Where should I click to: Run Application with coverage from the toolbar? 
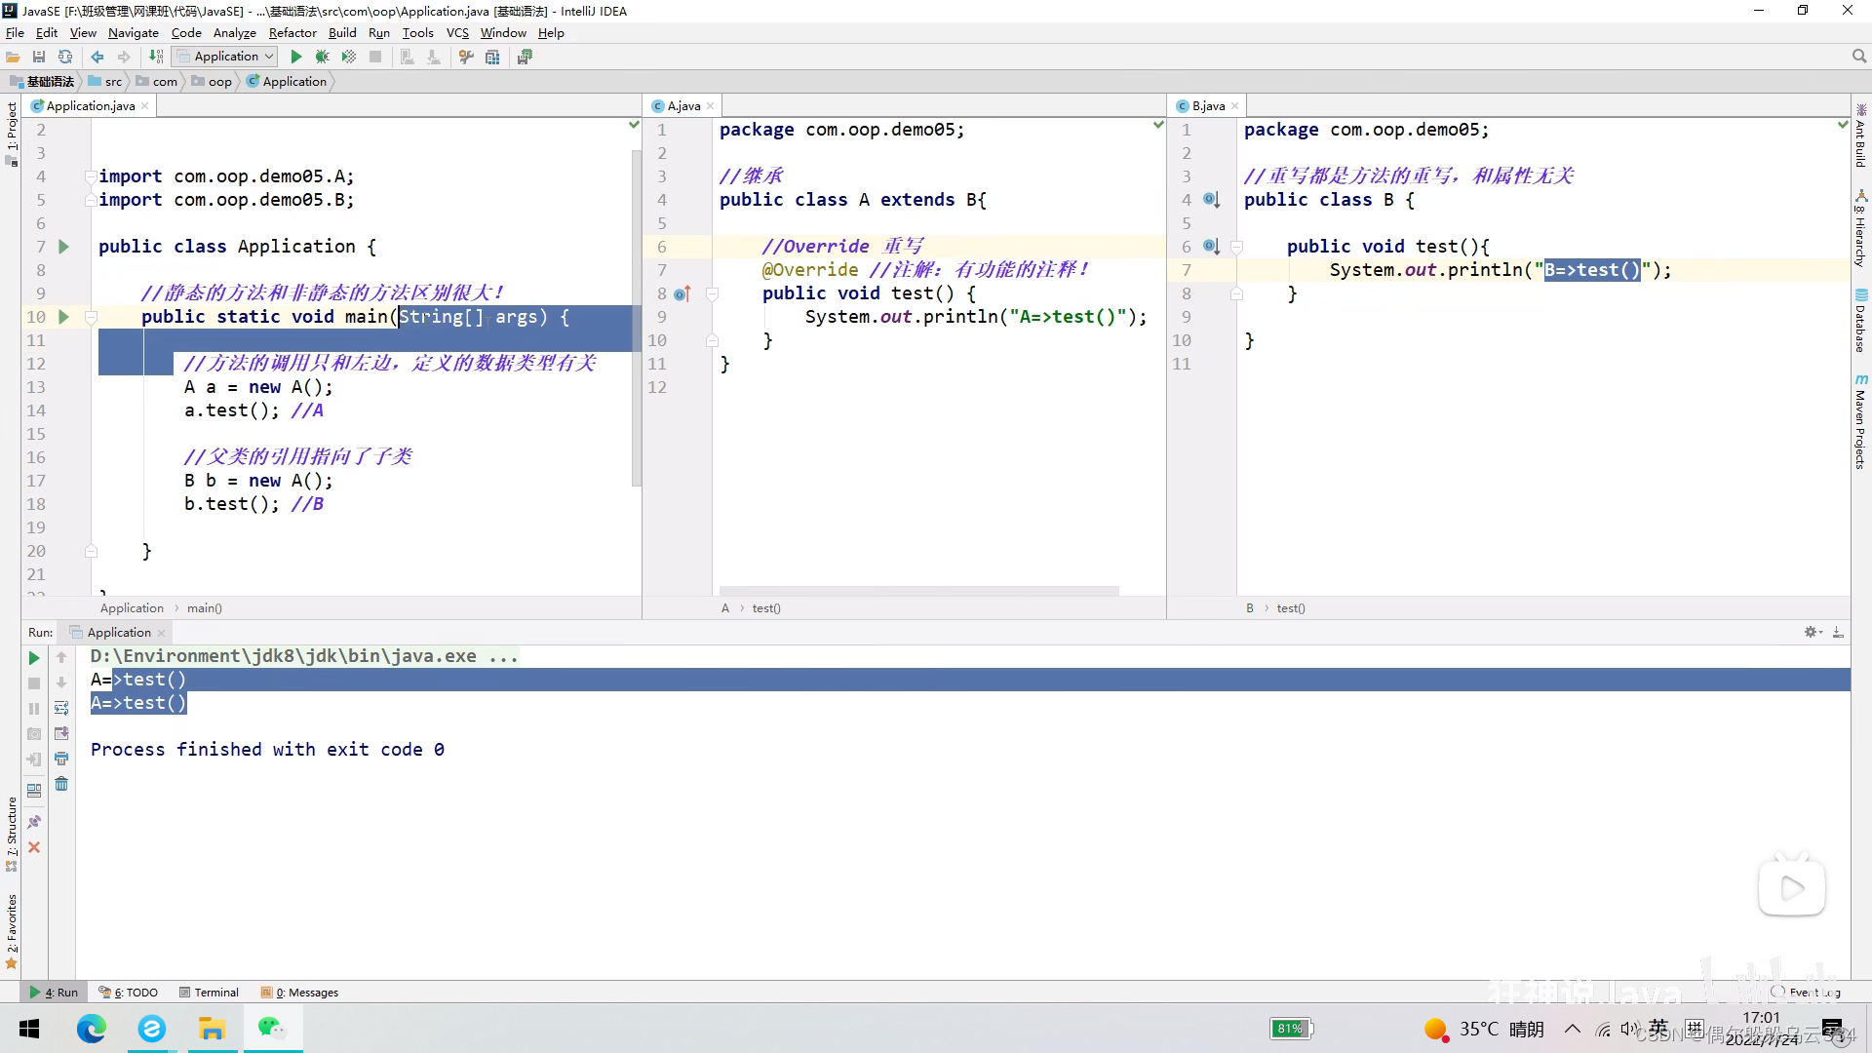(x=348, y=57)
